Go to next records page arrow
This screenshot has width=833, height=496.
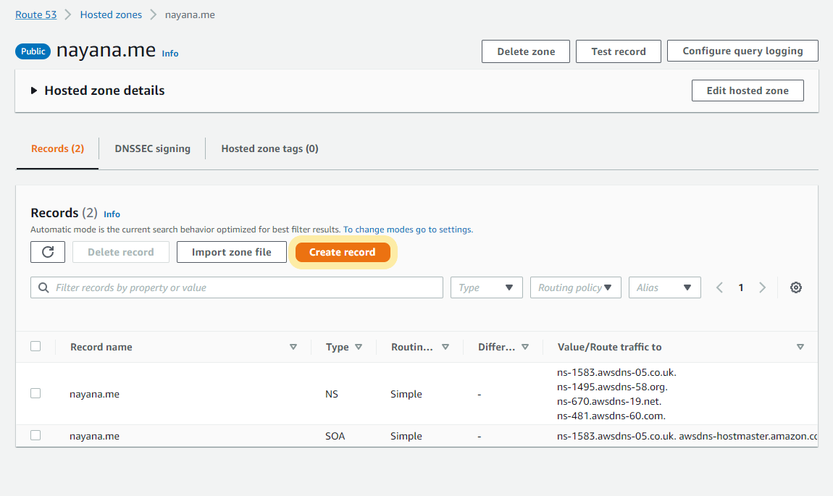pos(762,287)
